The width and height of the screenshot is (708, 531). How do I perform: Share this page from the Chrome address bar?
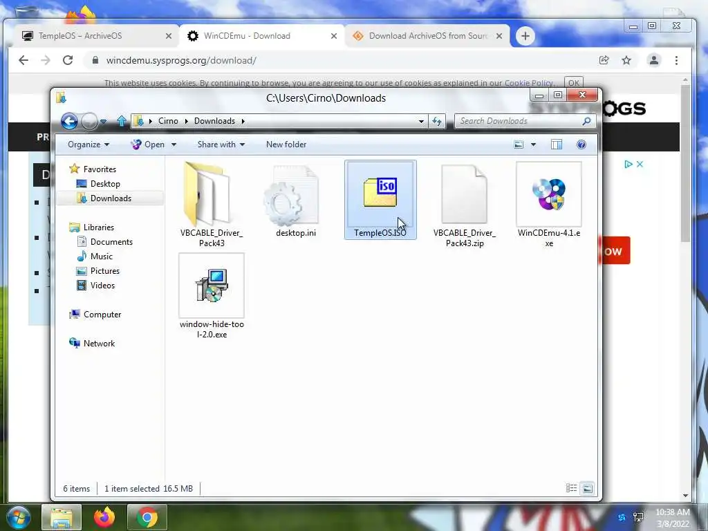pos(604,60)
